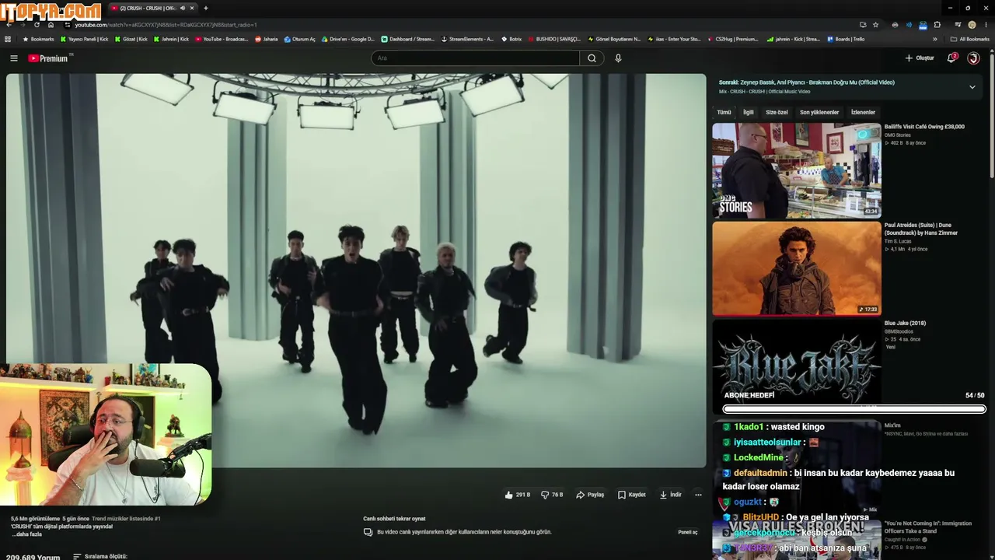Open the Boards Trello bookmark
Image resolution: width=995 pixels, height=560 pixels.
click(x=846, y=39)
